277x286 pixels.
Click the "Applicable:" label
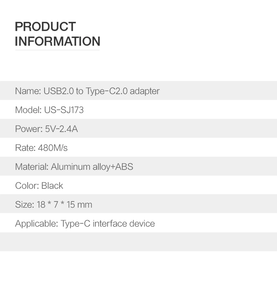pos(36,223)
